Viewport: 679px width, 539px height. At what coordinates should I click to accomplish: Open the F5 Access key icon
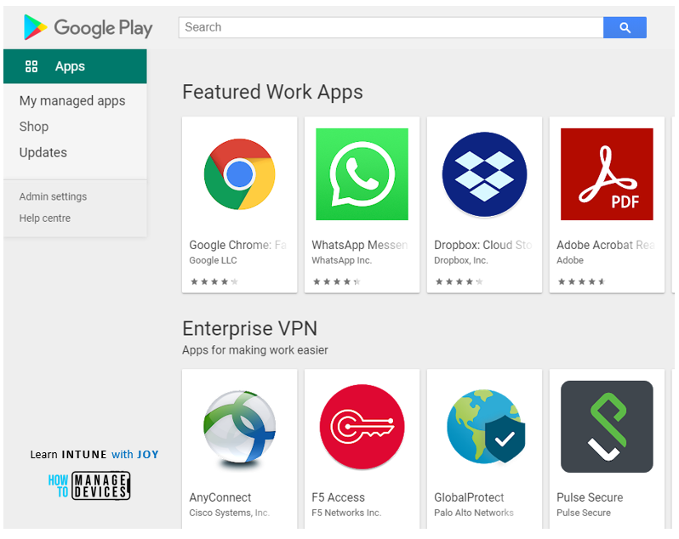[x=362, y=427]
